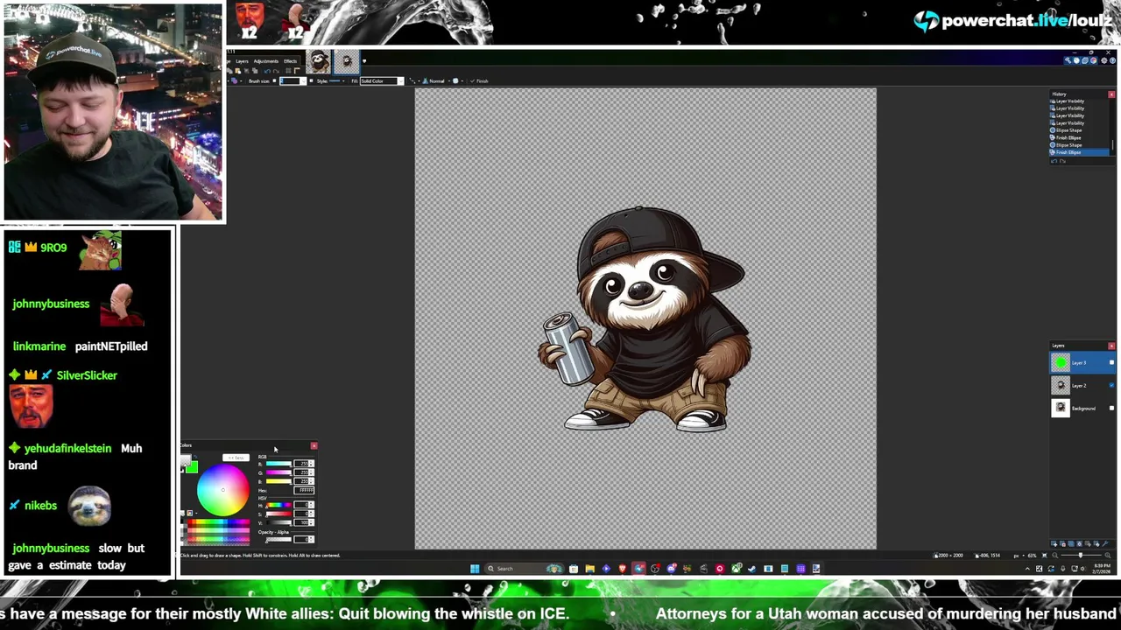Click the Brush size input box
1121x630 pixels.
(288, 80)
